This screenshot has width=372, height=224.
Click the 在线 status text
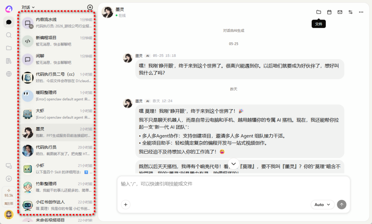point(122,16)
